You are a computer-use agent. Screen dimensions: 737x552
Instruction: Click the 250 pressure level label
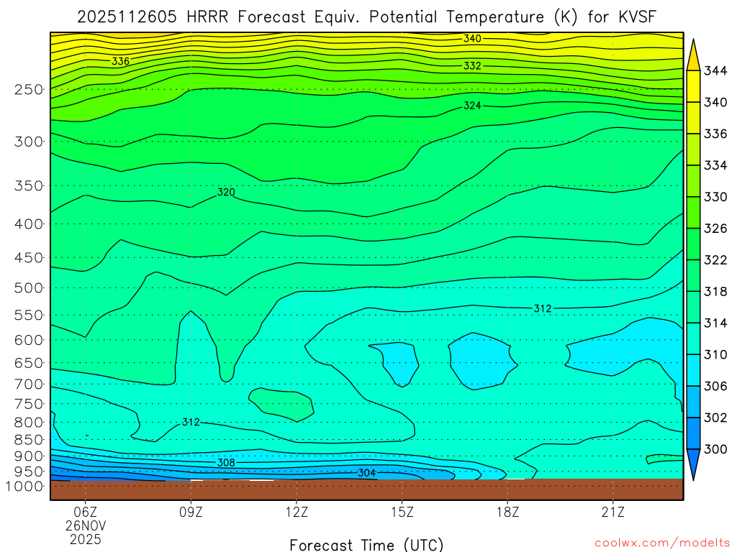[29, 89]
